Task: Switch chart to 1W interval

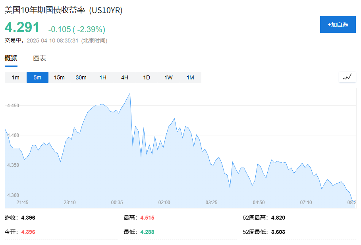Action: (x=168, y=77)
